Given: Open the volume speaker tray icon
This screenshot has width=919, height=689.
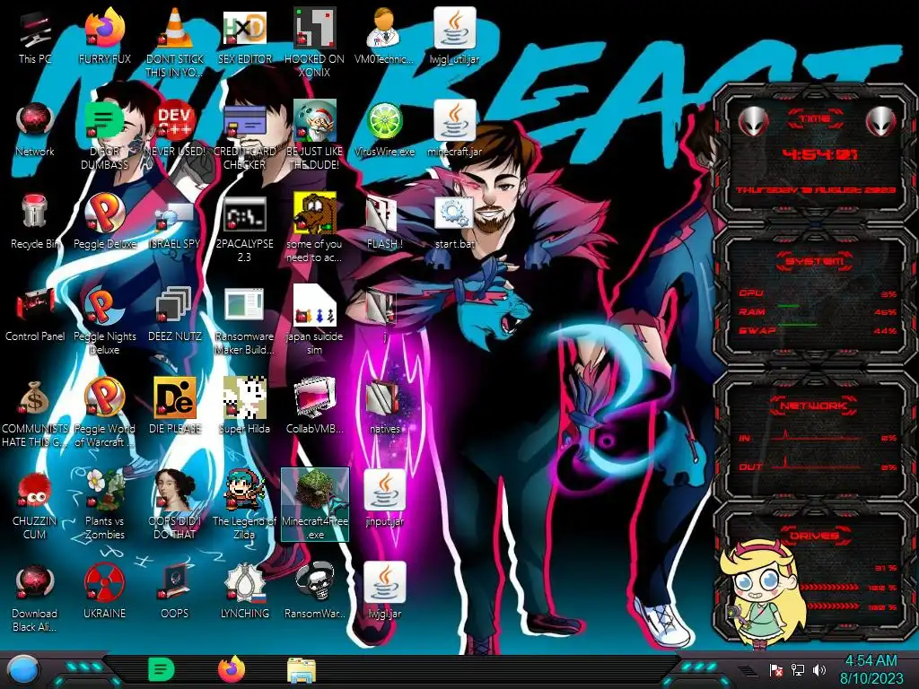Looking at the screenshot, I should coord(819,669).
